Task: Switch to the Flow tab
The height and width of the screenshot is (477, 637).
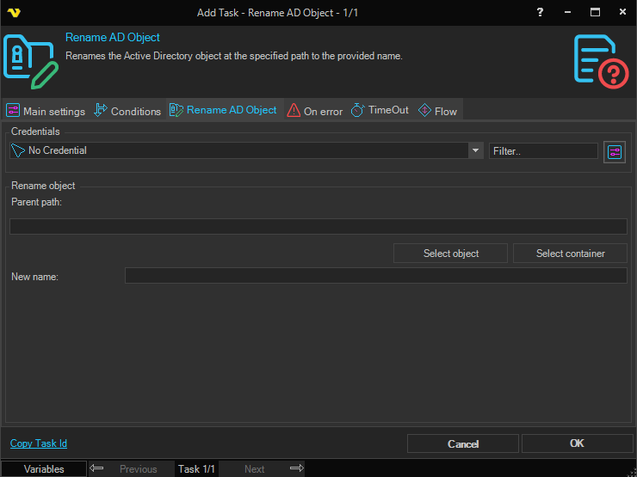Action: [437, 111]
